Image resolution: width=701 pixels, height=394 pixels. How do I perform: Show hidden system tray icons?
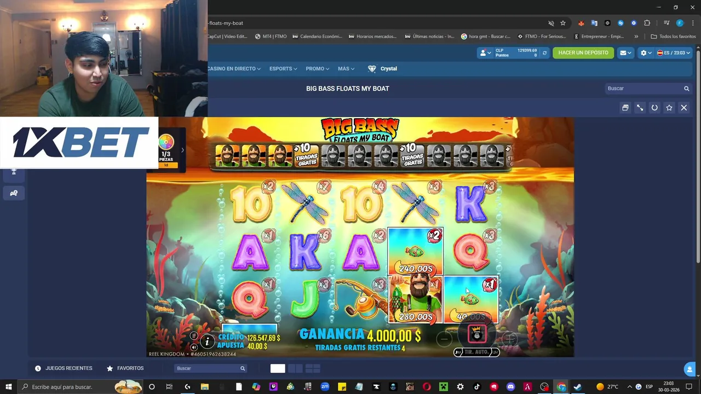[x=629, y=387]
